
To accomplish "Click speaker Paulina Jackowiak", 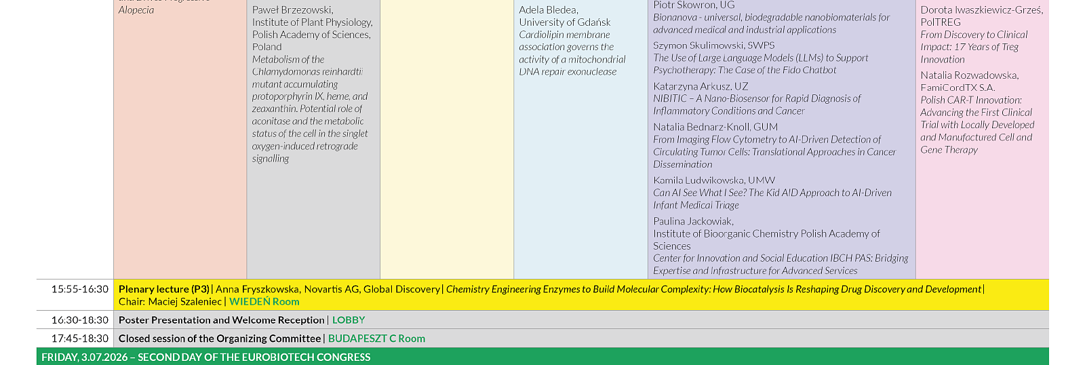I will [x=693, y=221].
